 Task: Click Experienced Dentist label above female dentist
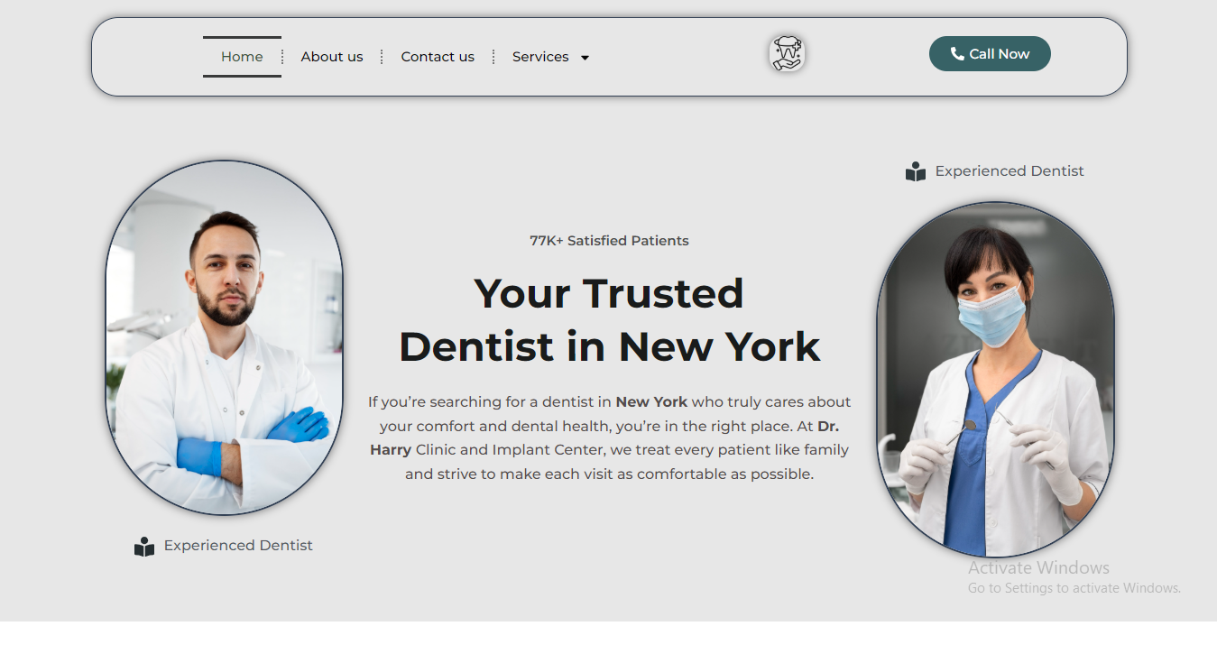(1010, 171)
